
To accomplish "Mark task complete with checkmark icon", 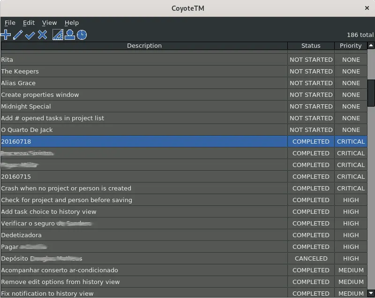I will [30, 35].
